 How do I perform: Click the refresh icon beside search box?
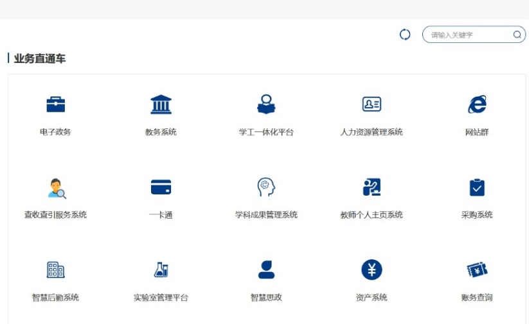pyautogui.click(x=405, y=35)
